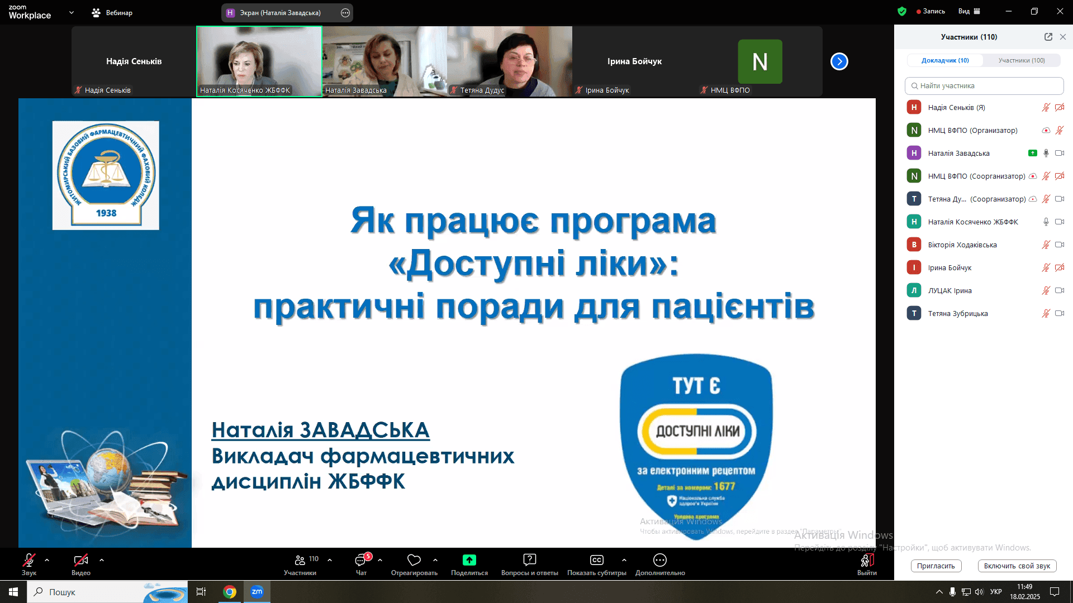Image resolution: width=1073 pixels, height=603 pixels.
Task: Expand video options arrow beside Видео
Action: pos(102,560)
